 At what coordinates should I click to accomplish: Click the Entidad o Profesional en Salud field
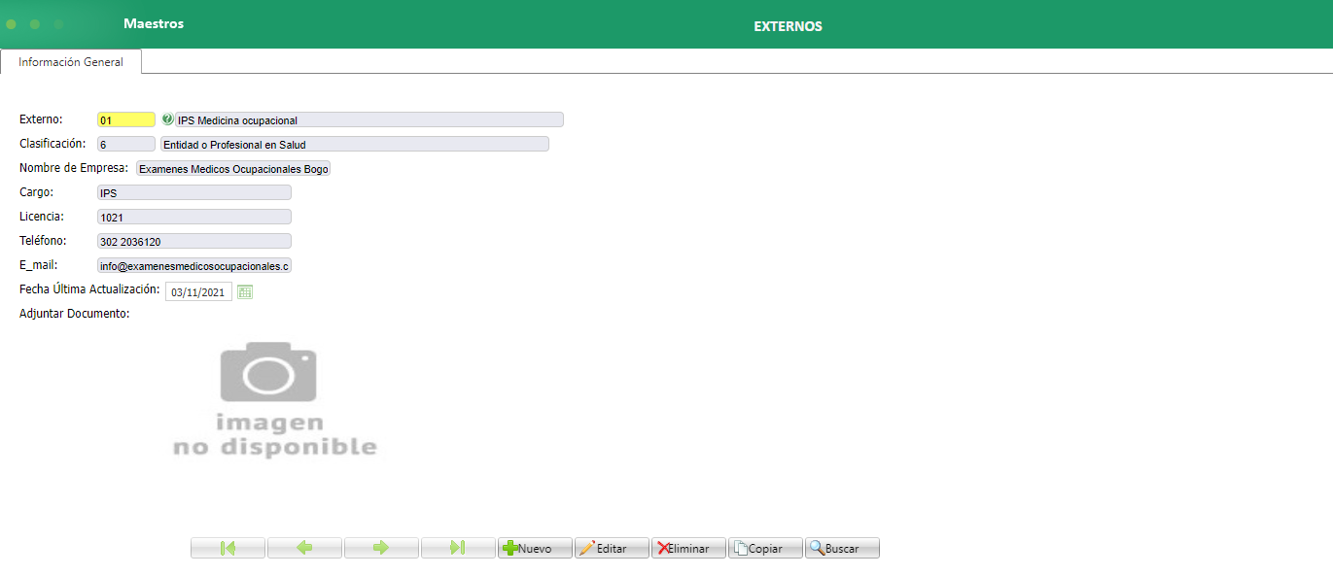(x=355, y=144)
